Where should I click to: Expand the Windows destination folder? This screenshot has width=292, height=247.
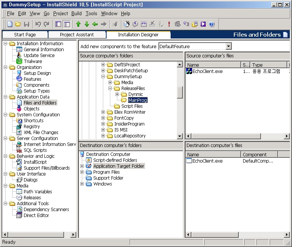tap(82, 184)
